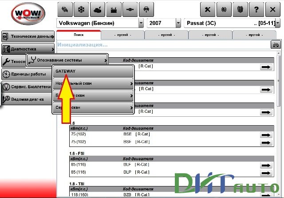Open the пустой tab adjacent to Поиск
Image resolution: width=284 pixels, height=198 pixels.
click(122, 35)
